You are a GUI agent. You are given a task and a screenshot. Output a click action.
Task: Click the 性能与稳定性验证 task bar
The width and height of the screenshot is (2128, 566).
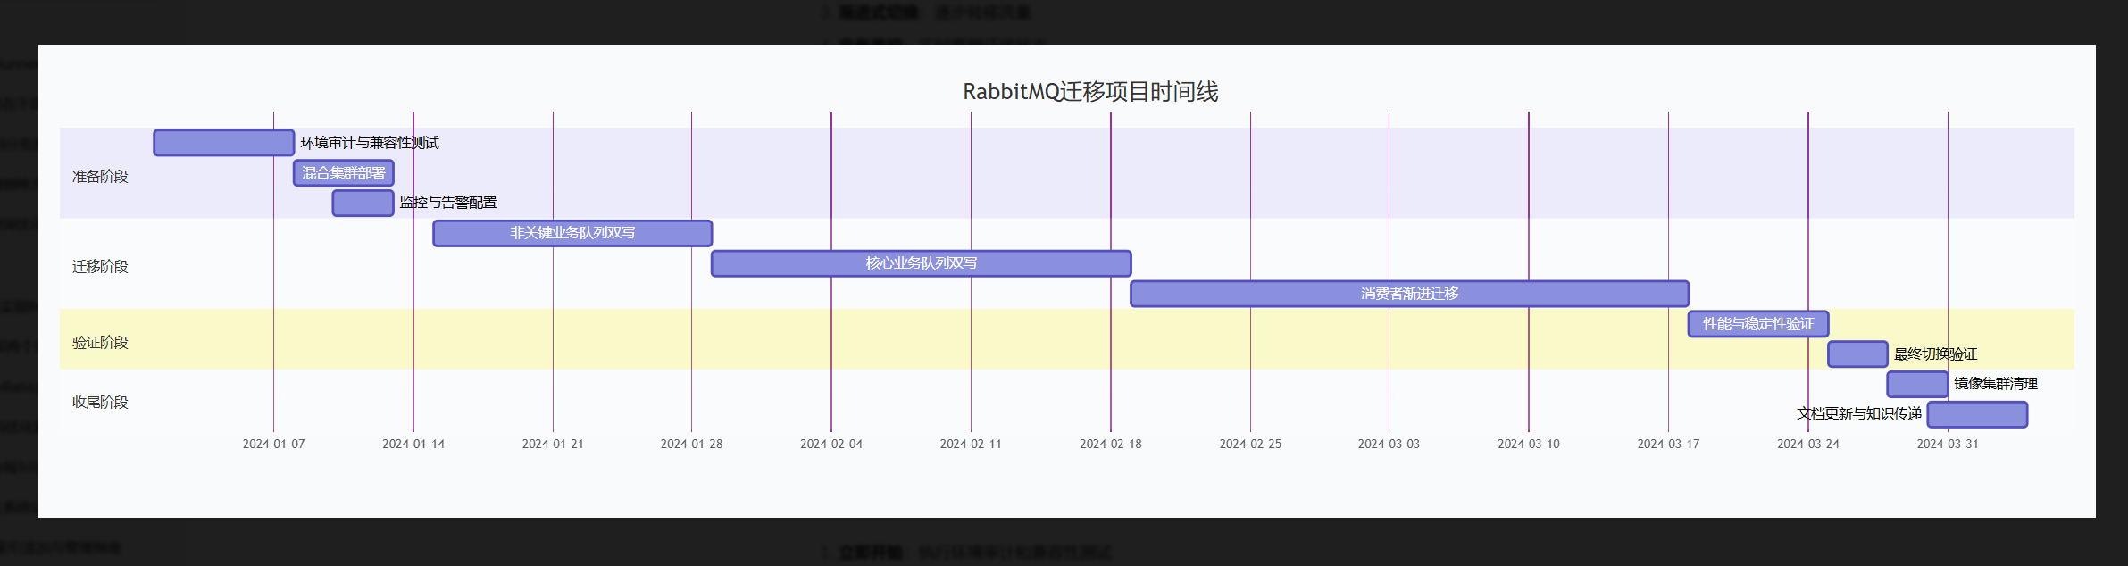point(1758,324)
